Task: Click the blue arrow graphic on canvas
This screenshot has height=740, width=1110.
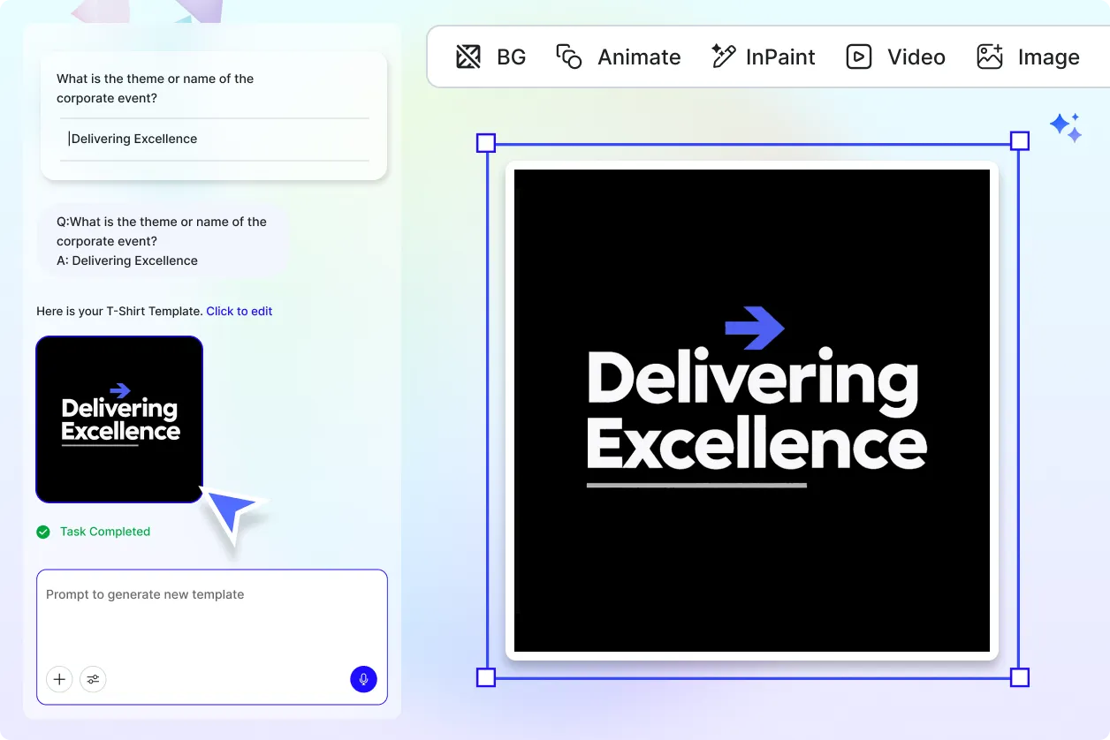Action: click(x=755, y=328)
